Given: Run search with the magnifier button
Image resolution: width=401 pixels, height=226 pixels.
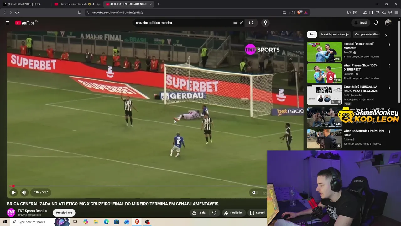Looking at the screenshot, I should 251,23.
